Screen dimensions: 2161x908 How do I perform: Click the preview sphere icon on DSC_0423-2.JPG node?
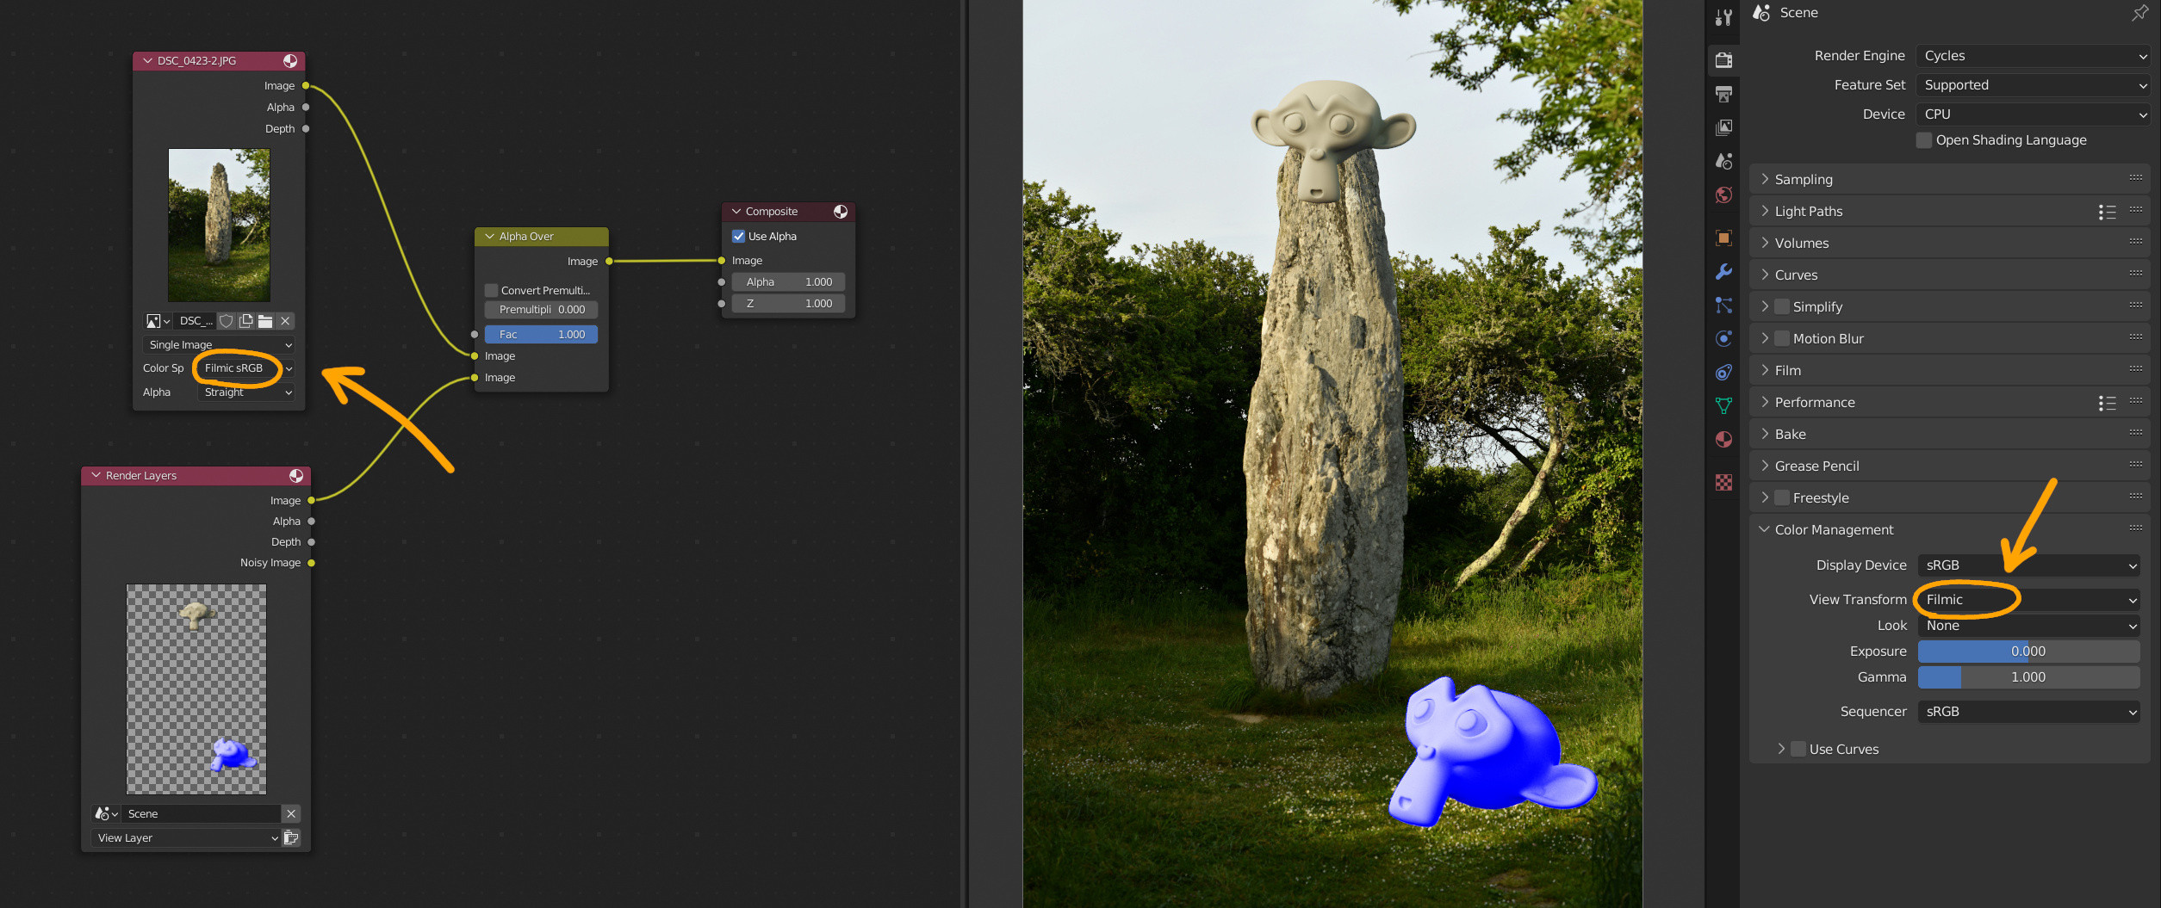pyautogui.click(x=290, y=61)
